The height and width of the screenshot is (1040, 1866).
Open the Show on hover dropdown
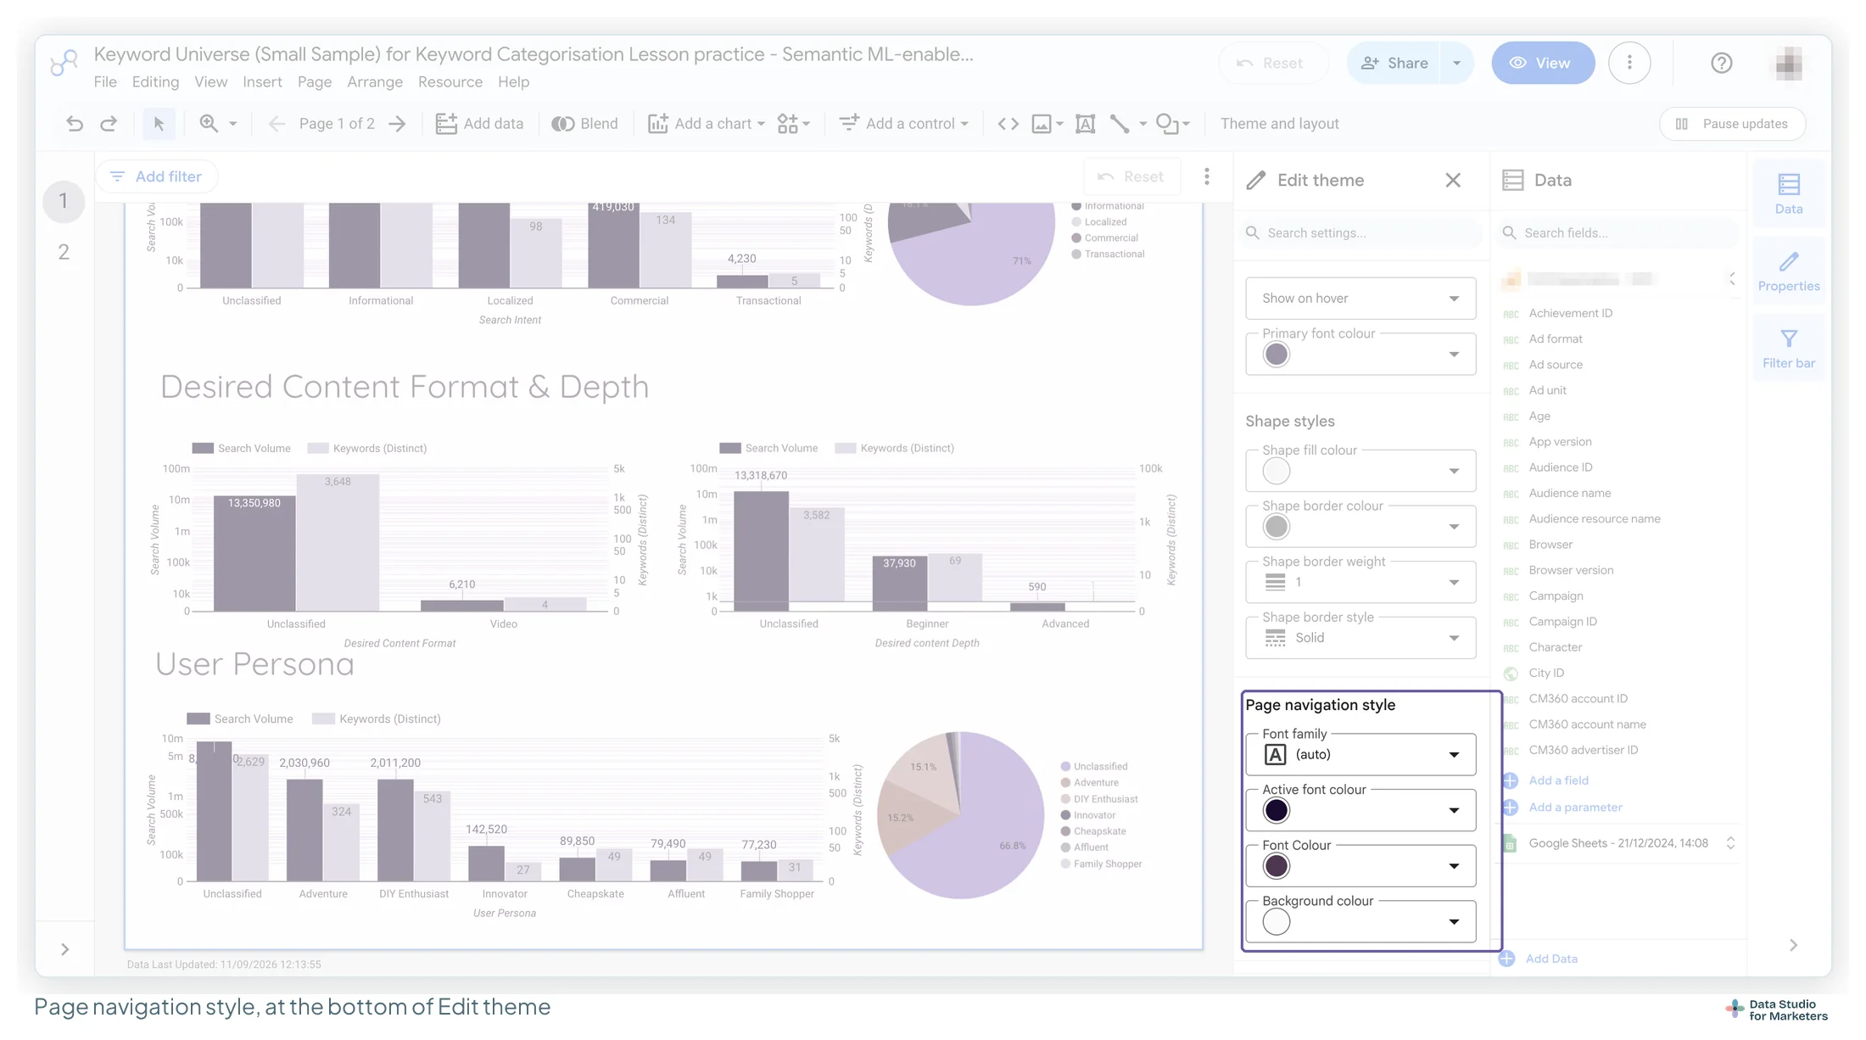pyautogui.click(x=1360, y=299)
